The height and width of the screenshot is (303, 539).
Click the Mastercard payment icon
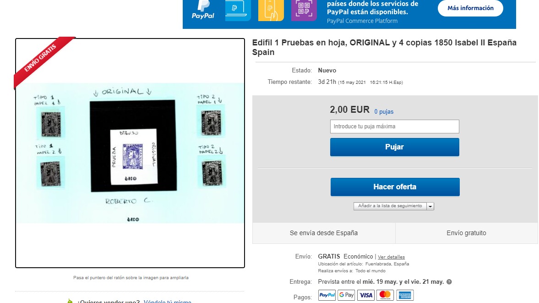coord(385,295)
